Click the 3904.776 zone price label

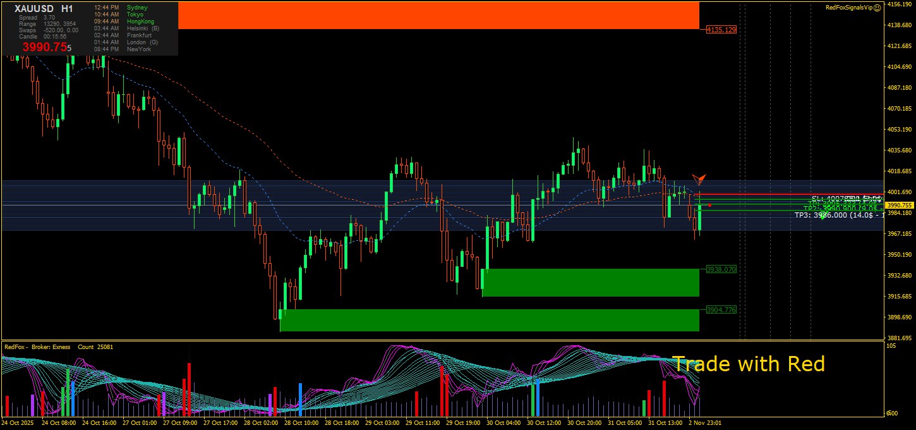pos(721,310)
